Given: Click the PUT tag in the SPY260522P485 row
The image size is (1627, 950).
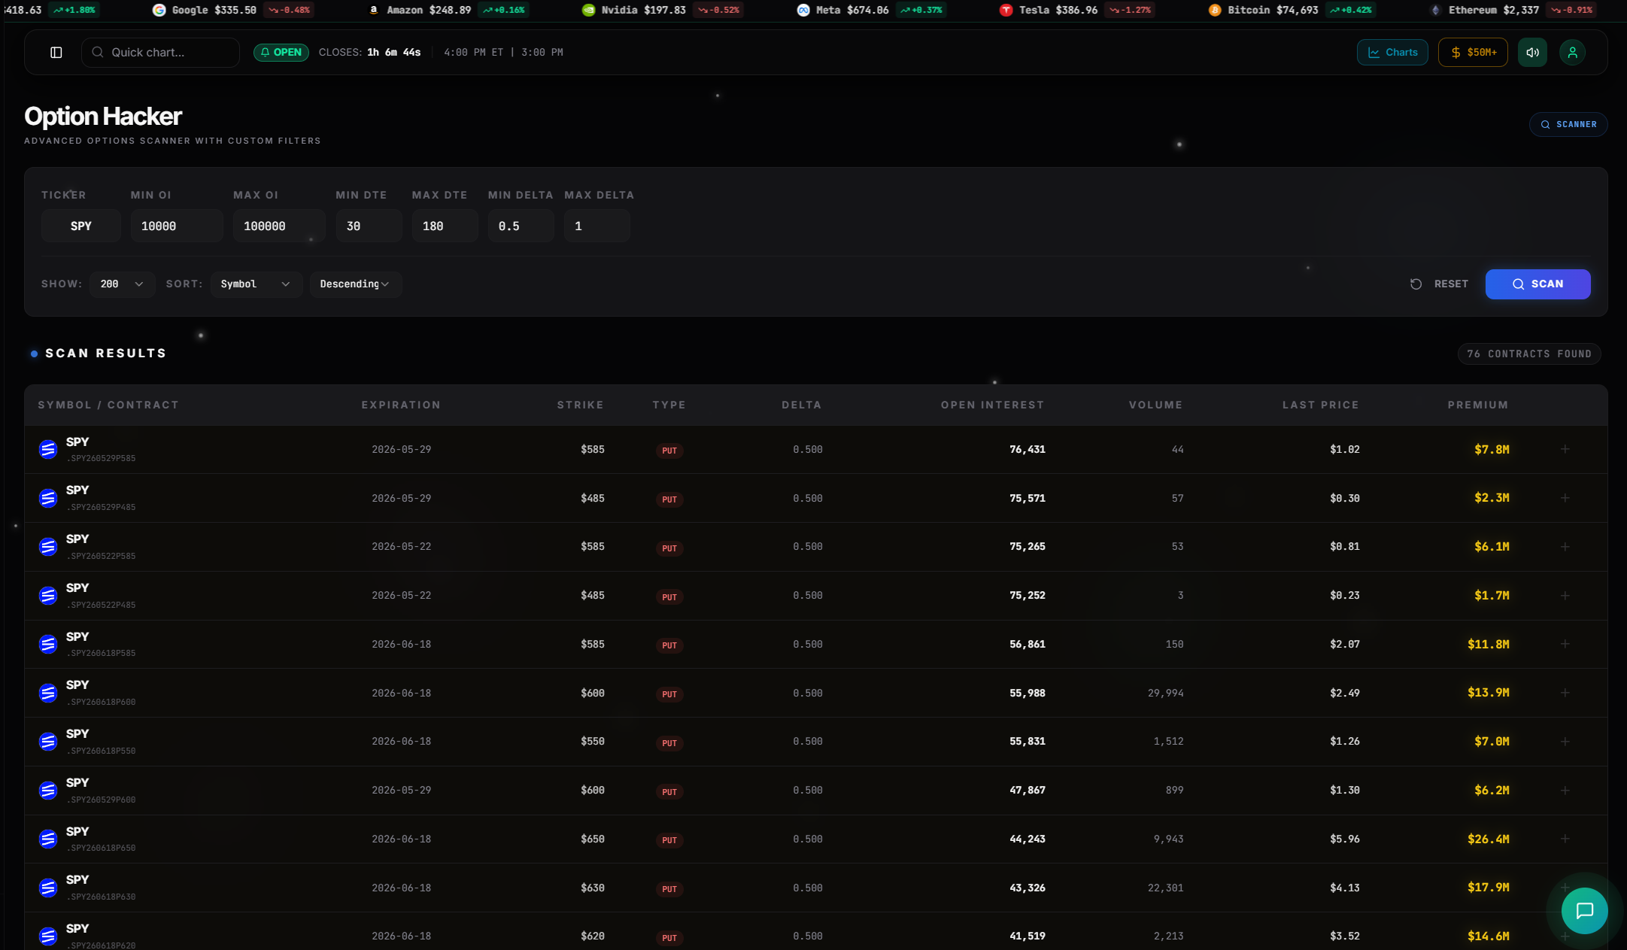Looking at the screenshot, I should tap(669, 597).
